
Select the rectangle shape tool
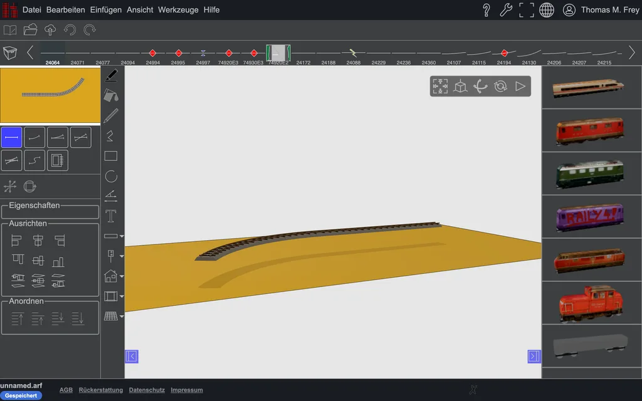click(x=111, y=156)
